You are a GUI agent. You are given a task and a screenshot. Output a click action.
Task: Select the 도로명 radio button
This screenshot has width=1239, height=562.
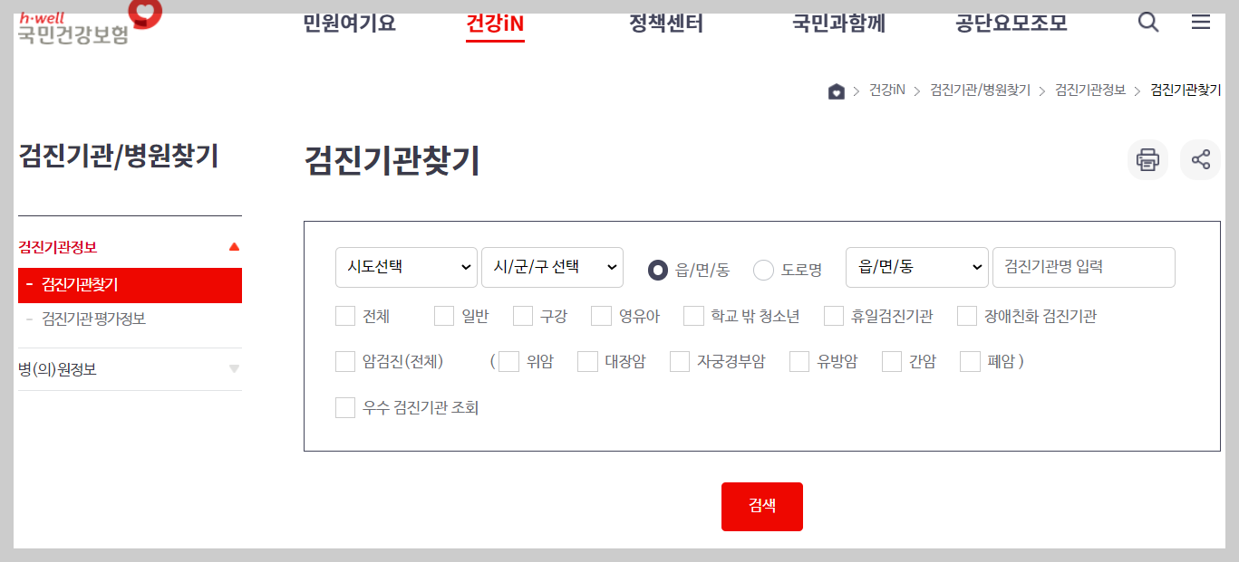[x=763, y=269]
